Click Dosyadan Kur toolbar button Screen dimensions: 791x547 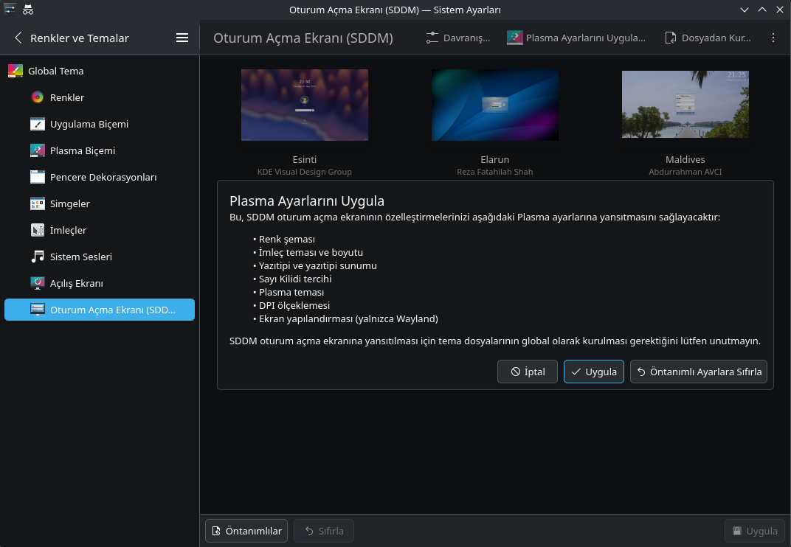(708, 38)
